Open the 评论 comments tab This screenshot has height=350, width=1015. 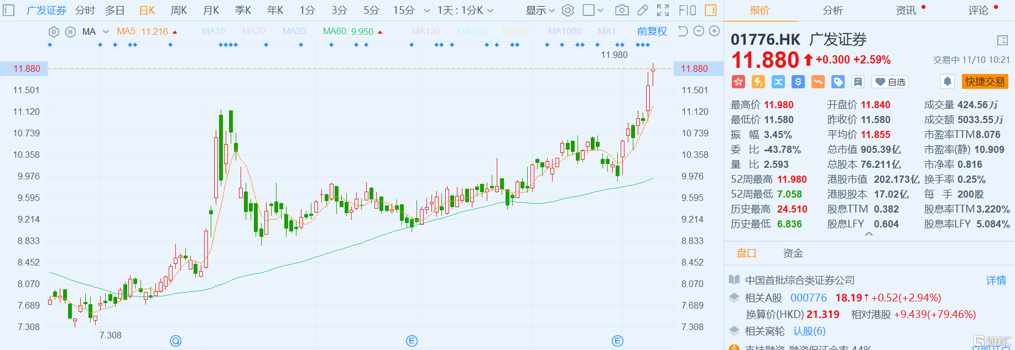tap(978, 10)
